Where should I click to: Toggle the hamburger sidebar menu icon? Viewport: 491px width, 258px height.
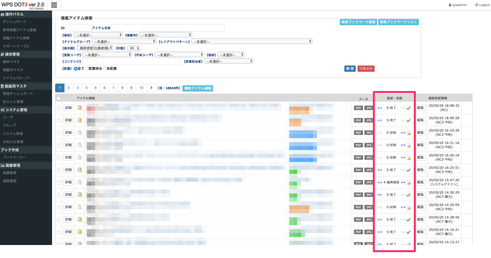54,5
